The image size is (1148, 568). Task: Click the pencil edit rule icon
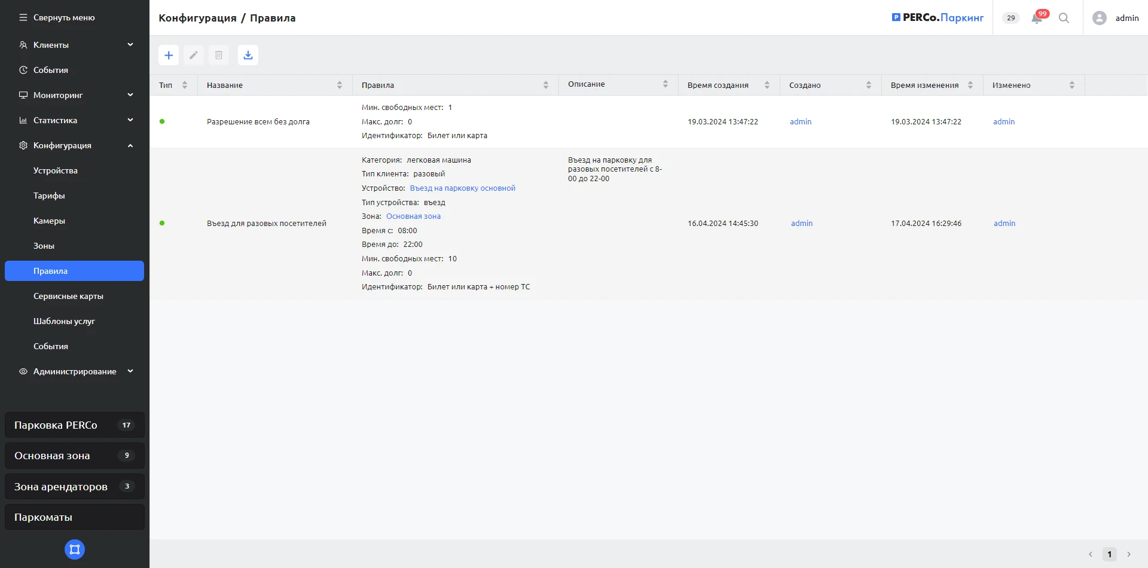coord(194,55)
